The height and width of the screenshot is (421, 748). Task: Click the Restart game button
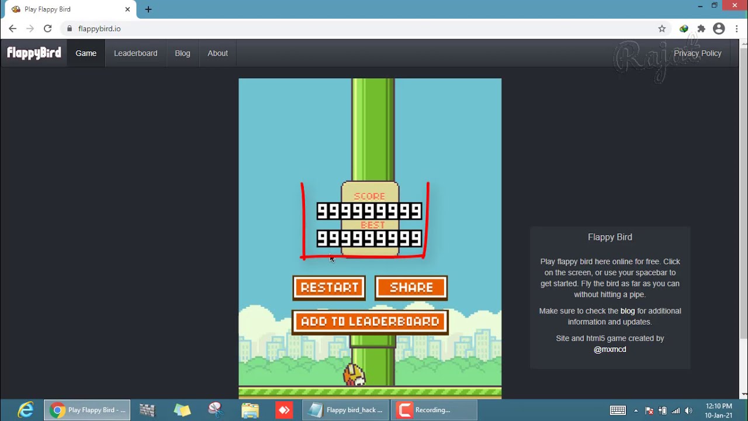329,288
